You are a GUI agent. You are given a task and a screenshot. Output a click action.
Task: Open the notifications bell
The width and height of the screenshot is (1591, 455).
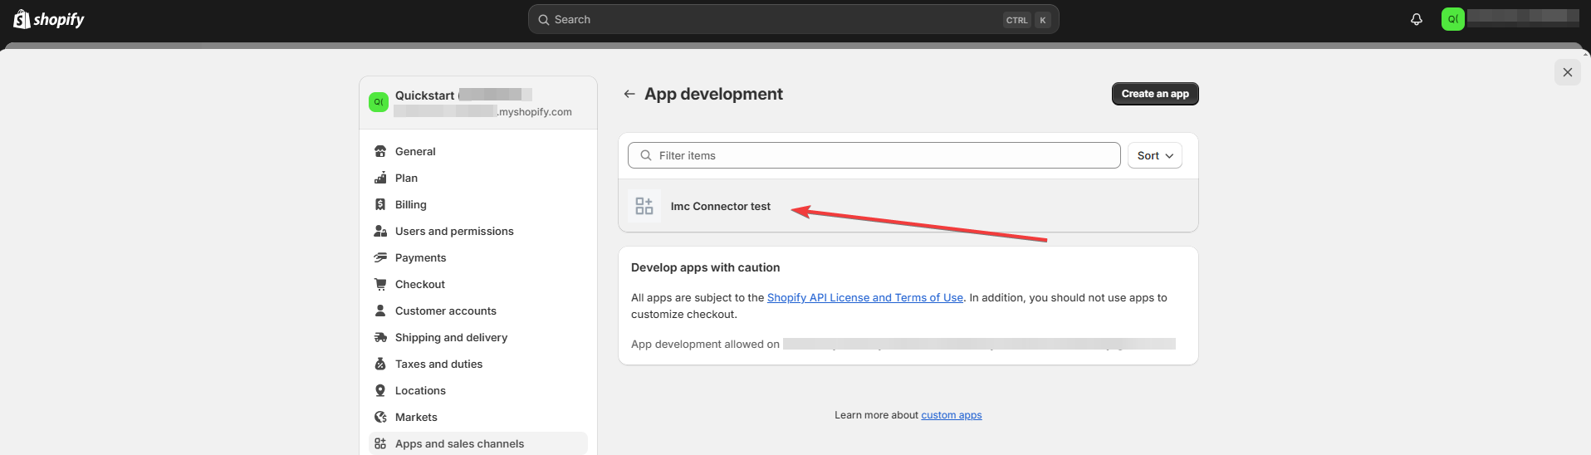(x=1417, y=19)
